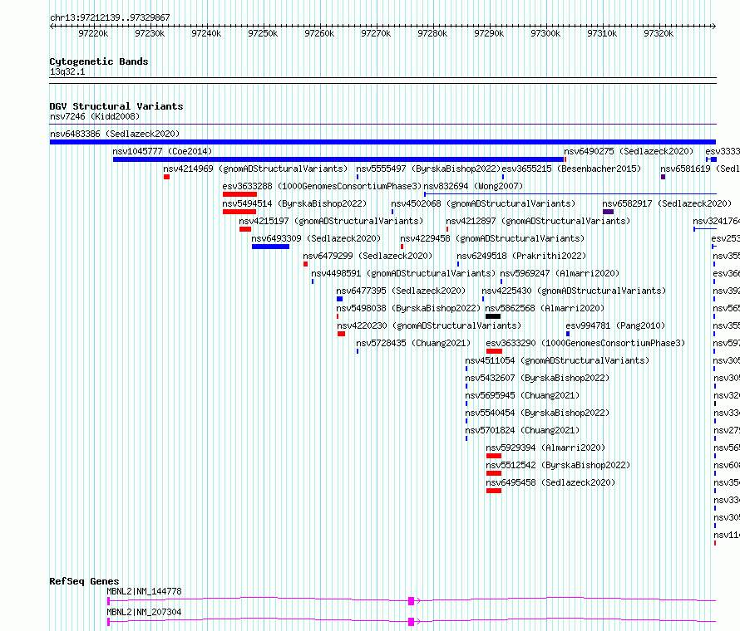Open nsv5494514 (ByrskaBishop2022) label

pyautogui.click(x=294, y=203)
